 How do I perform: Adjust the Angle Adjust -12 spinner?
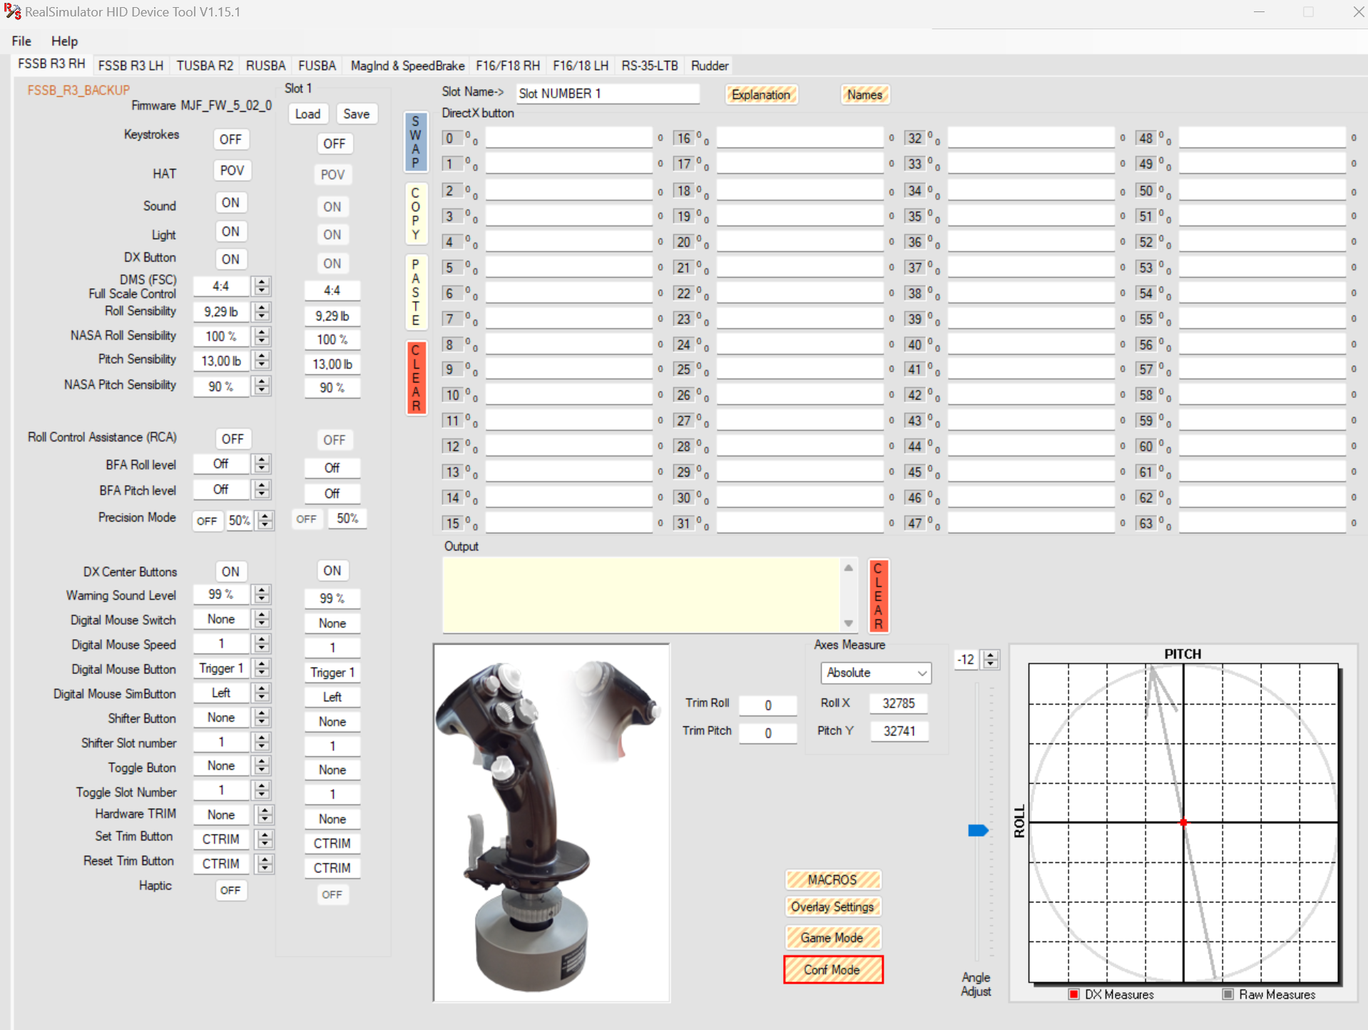pyautogui.click(x=991, y=660)
